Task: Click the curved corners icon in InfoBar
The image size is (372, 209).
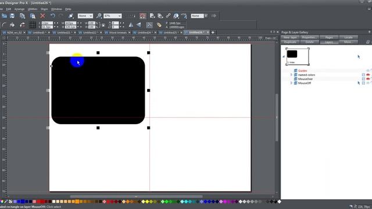Action: [4, 24]
